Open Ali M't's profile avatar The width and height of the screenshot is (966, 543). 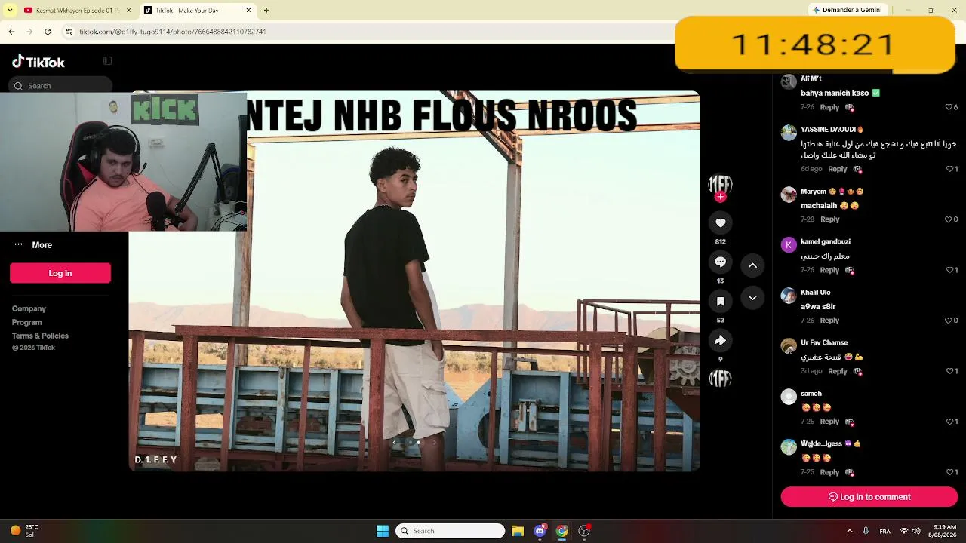789,82
